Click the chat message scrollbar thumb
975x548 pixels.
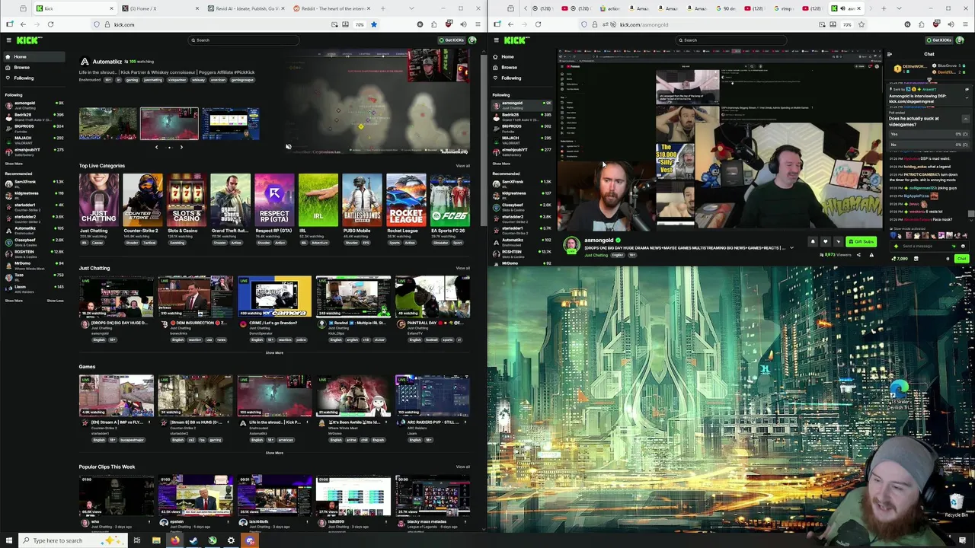[x=971, y=215]
